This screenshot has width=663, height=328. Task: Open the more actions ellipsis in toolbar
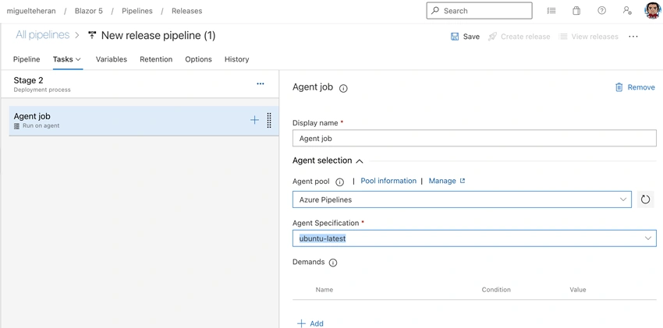tap(633, 37)
